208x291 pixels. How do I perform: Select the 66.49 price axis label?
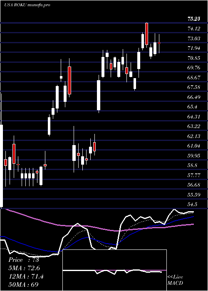coord(194,97)
